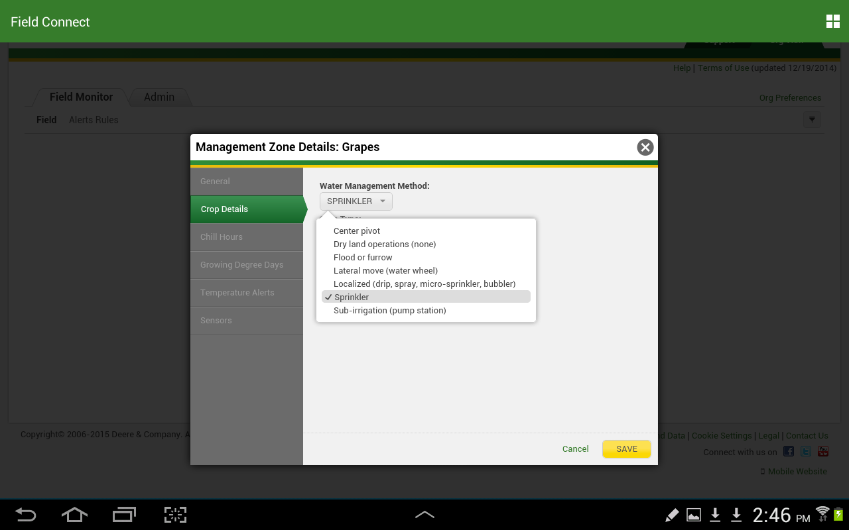Click the yellow SAVE button
Image resolution: width=849 pixels, height=530 pixels.
point(627,449)
